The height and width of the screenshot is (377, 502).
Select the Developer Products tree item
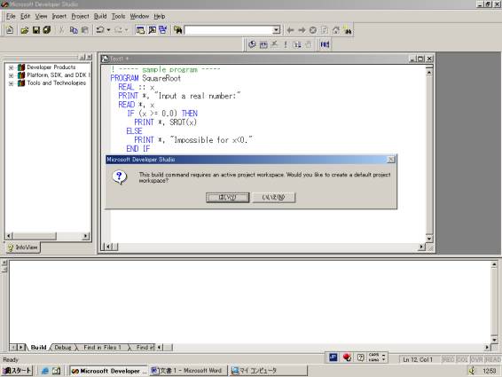pos(51,67)
